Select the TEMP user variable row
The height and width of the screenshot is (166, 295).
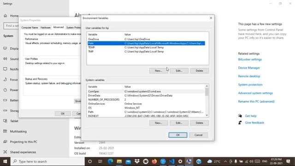146,47
